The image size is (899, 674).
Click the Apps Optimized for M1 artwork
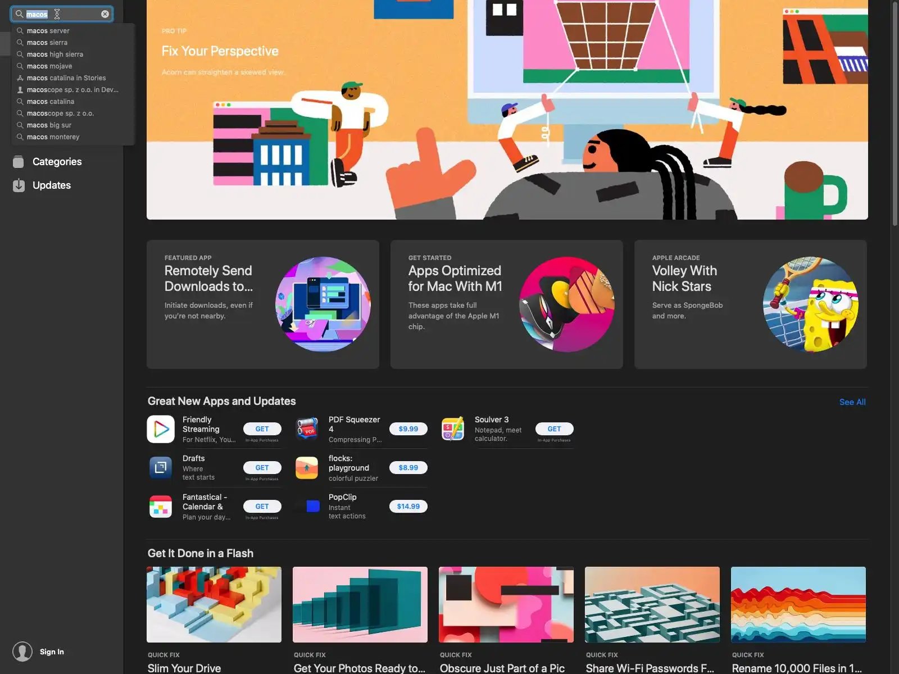tap(567, 304)
